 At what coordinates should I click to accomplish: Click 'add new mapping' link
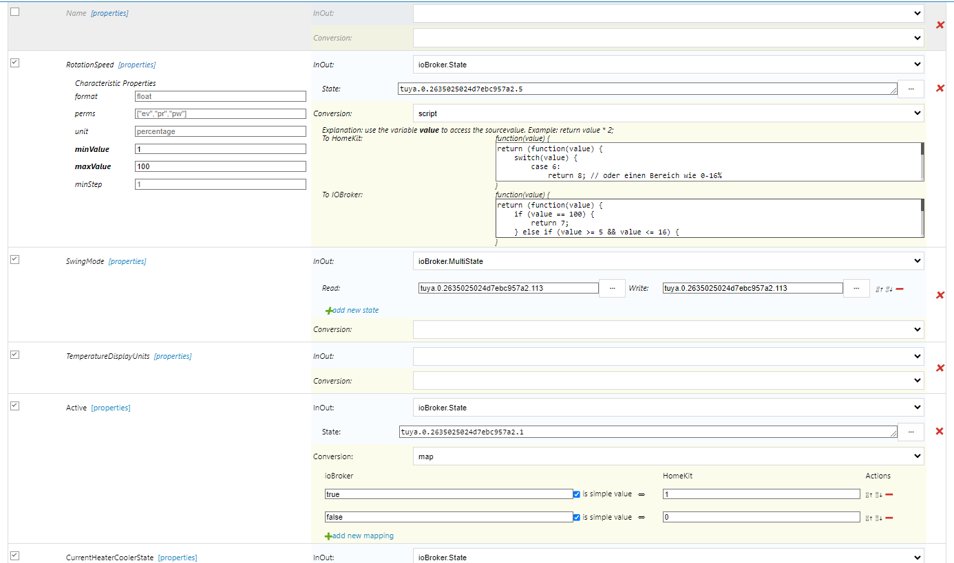coord(363,536)
